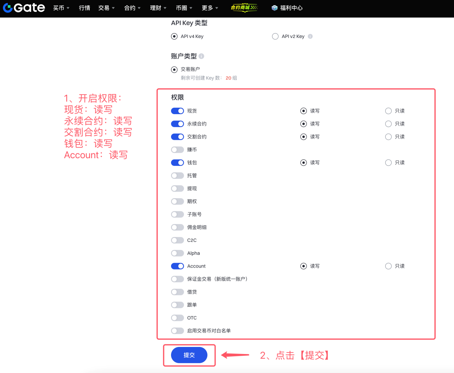Screen dimensions: 454x373
Task: Disable the 现货 permission toggle
Action: pos(177,111)
